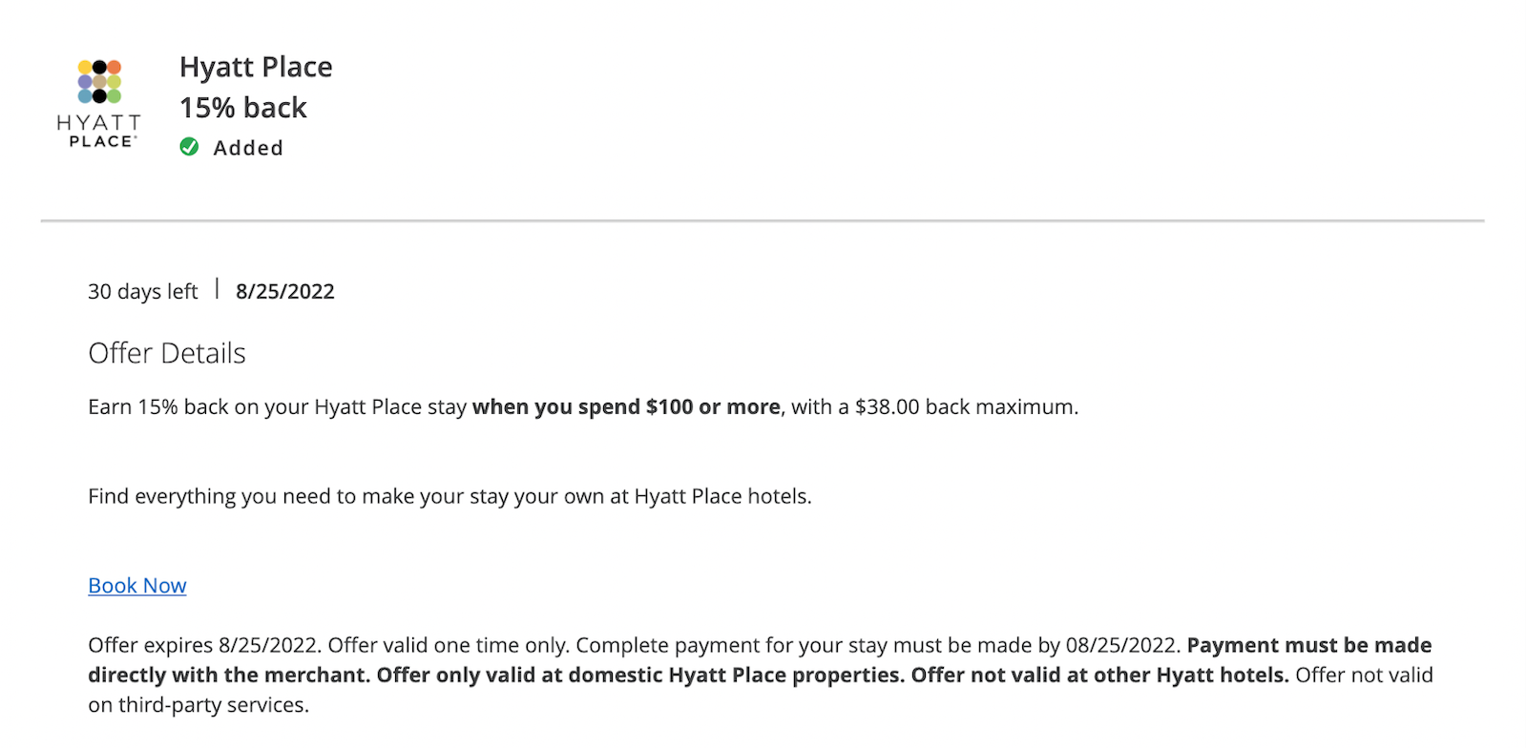1527x748 pixels.
Task: Click the green Added checkmark icon
Action: [189, 147]
